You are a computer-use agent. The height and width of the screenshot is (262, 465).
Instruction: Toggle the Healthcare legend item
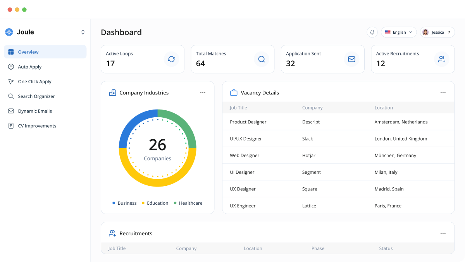point(188,203)
